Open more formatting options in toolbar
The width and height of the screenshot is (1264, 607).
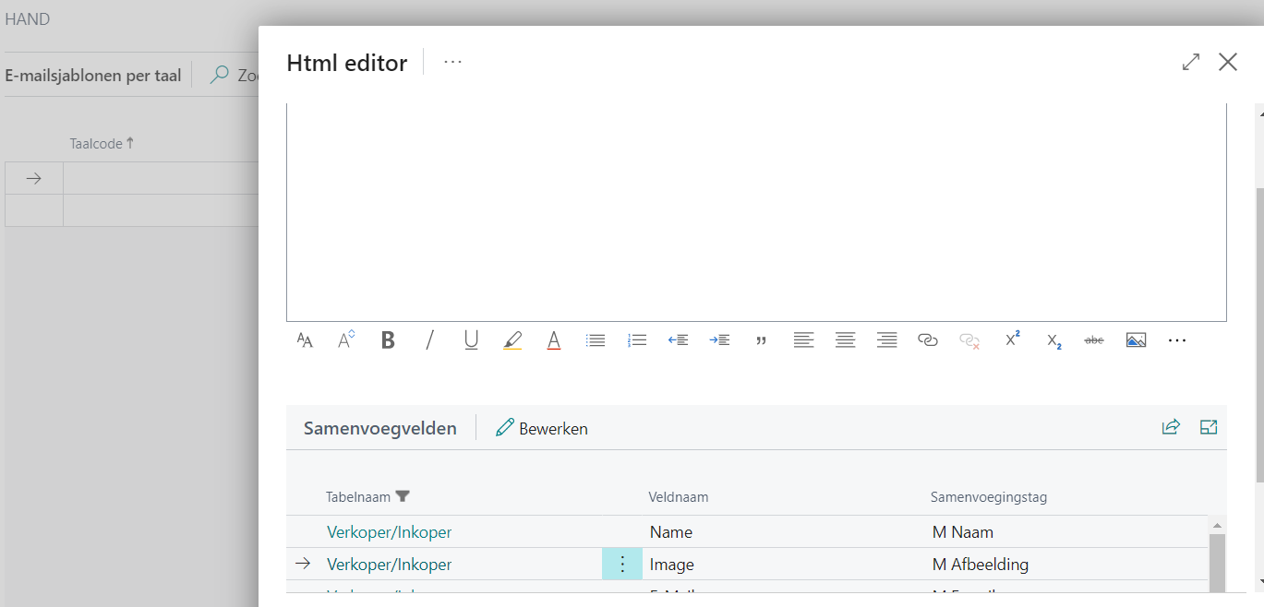1176,340
